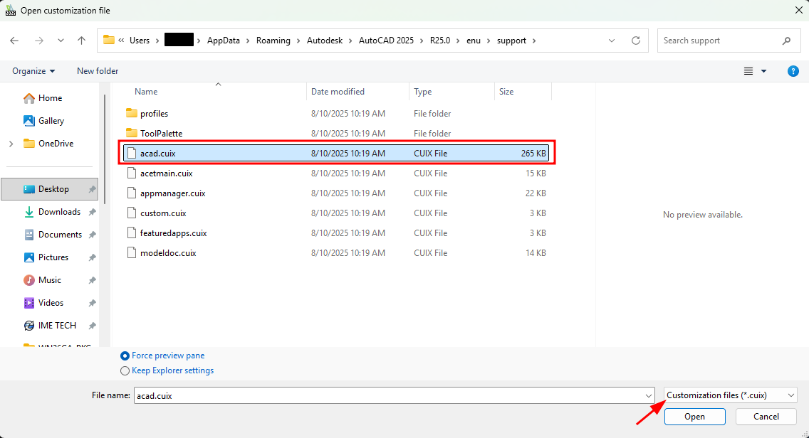Screen dimensions: 809x438
Task: Refresh the support folder listing
Action: click(636, 41)
